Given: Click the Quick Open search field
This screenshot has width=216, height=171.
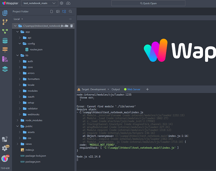Looking at the screenshot, I should [x=148, y=3].
